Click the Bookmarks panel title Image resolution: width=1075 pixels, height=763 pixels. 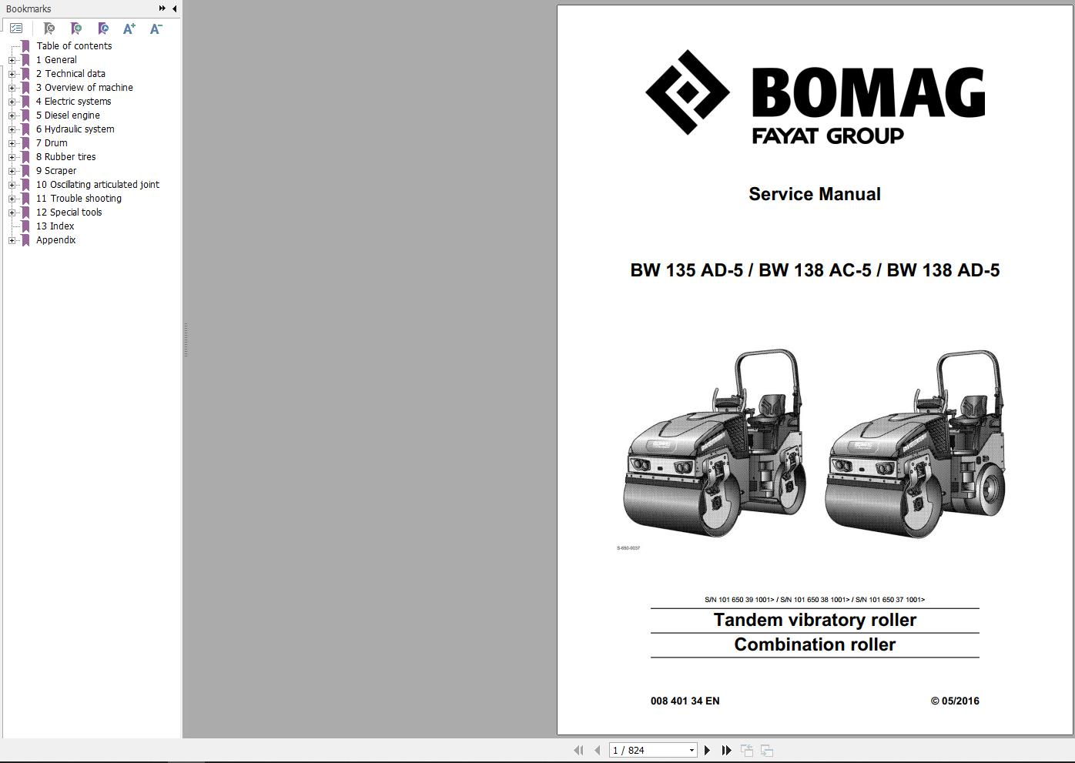click(x=28, y=9)
